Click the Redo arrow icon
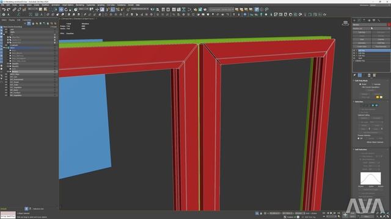 9,10
